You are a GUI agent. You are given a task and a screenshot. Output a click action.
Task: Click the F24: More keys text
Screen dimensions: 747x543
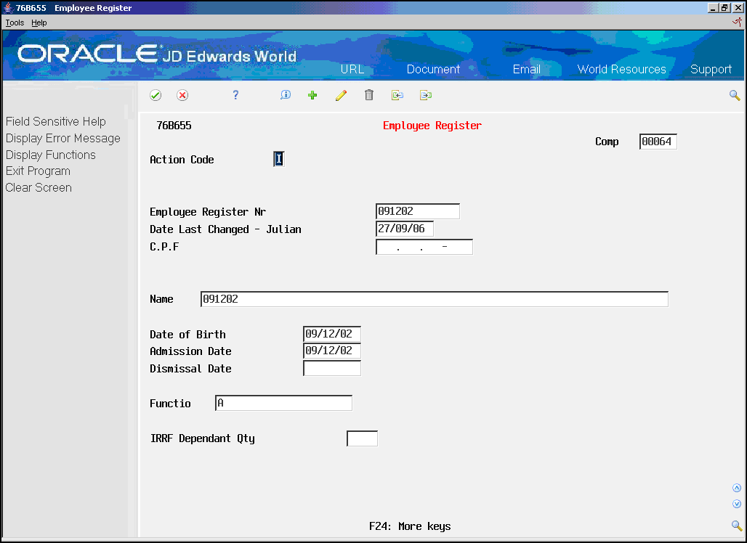tap(410, 526)
